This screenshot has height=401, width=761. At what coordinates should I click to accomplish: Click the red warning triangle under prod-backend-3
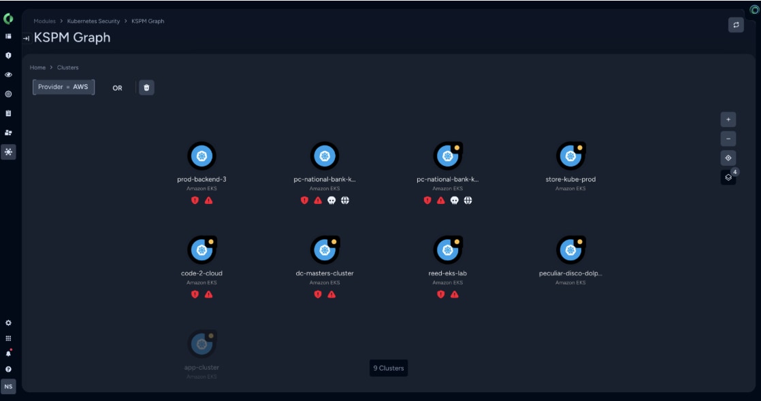point(209,201)
